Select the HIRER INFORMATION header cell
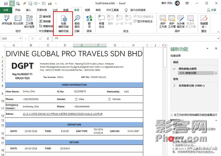The height and width of the screenshot is (156, 221). [74, 85]
